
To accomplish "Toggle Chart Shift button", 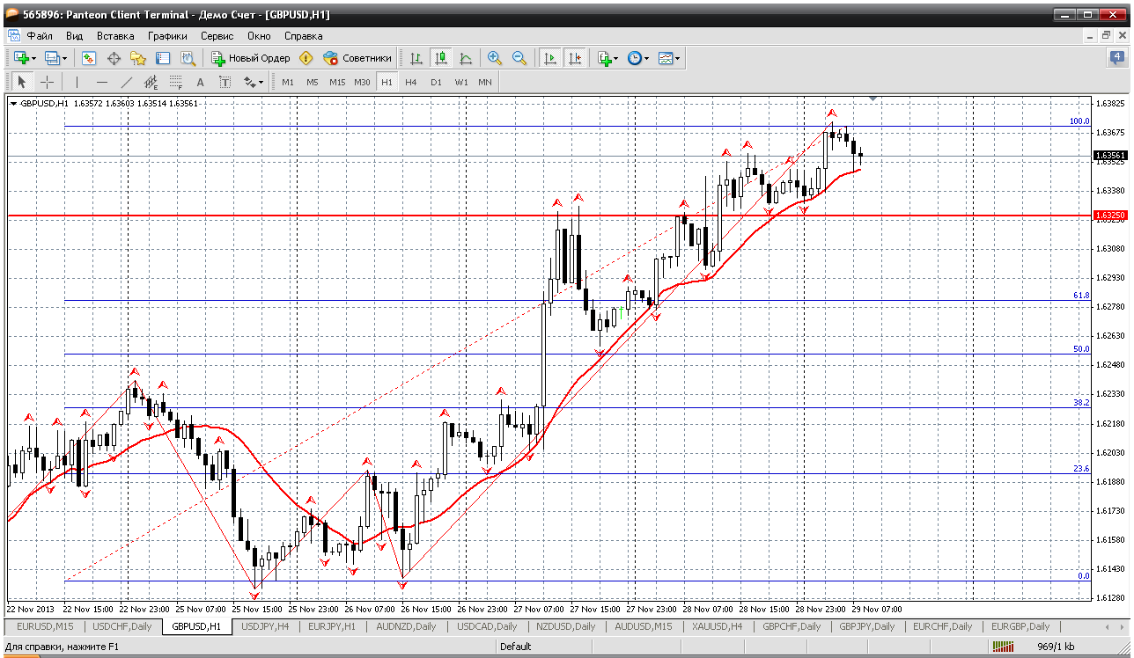I will pyautogui.click(x=575, y=58).
